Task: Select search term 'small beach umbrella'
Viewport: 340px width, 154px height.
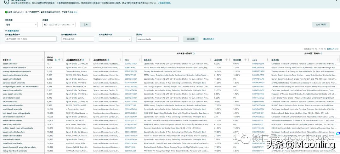Action: click(x=12, y=109)
